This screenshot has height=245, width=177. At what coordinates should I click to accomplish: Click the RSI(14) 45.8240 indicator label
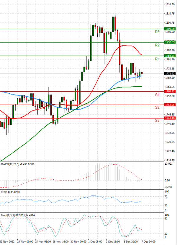tap(10, 192)
